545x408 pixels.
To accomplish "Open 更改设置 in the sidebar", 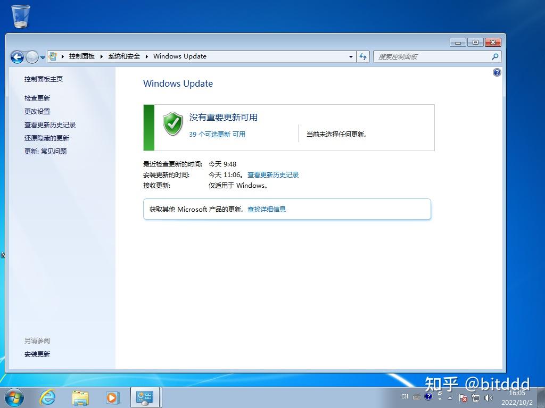I will point(37,111).
